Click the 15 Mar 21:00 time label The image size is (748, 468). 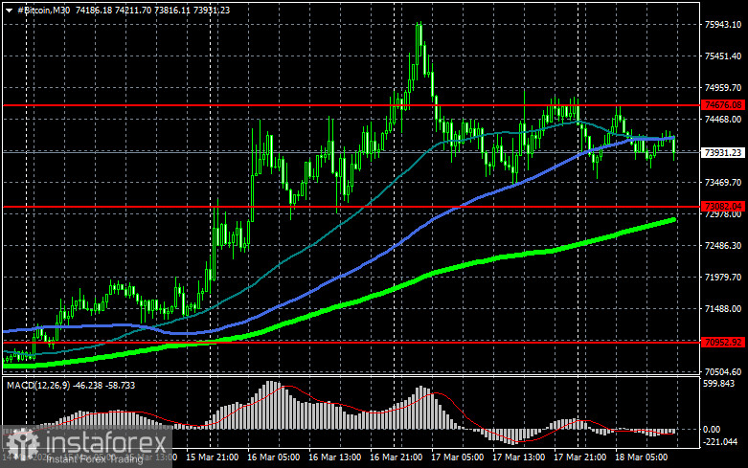[x=213, y=457]
